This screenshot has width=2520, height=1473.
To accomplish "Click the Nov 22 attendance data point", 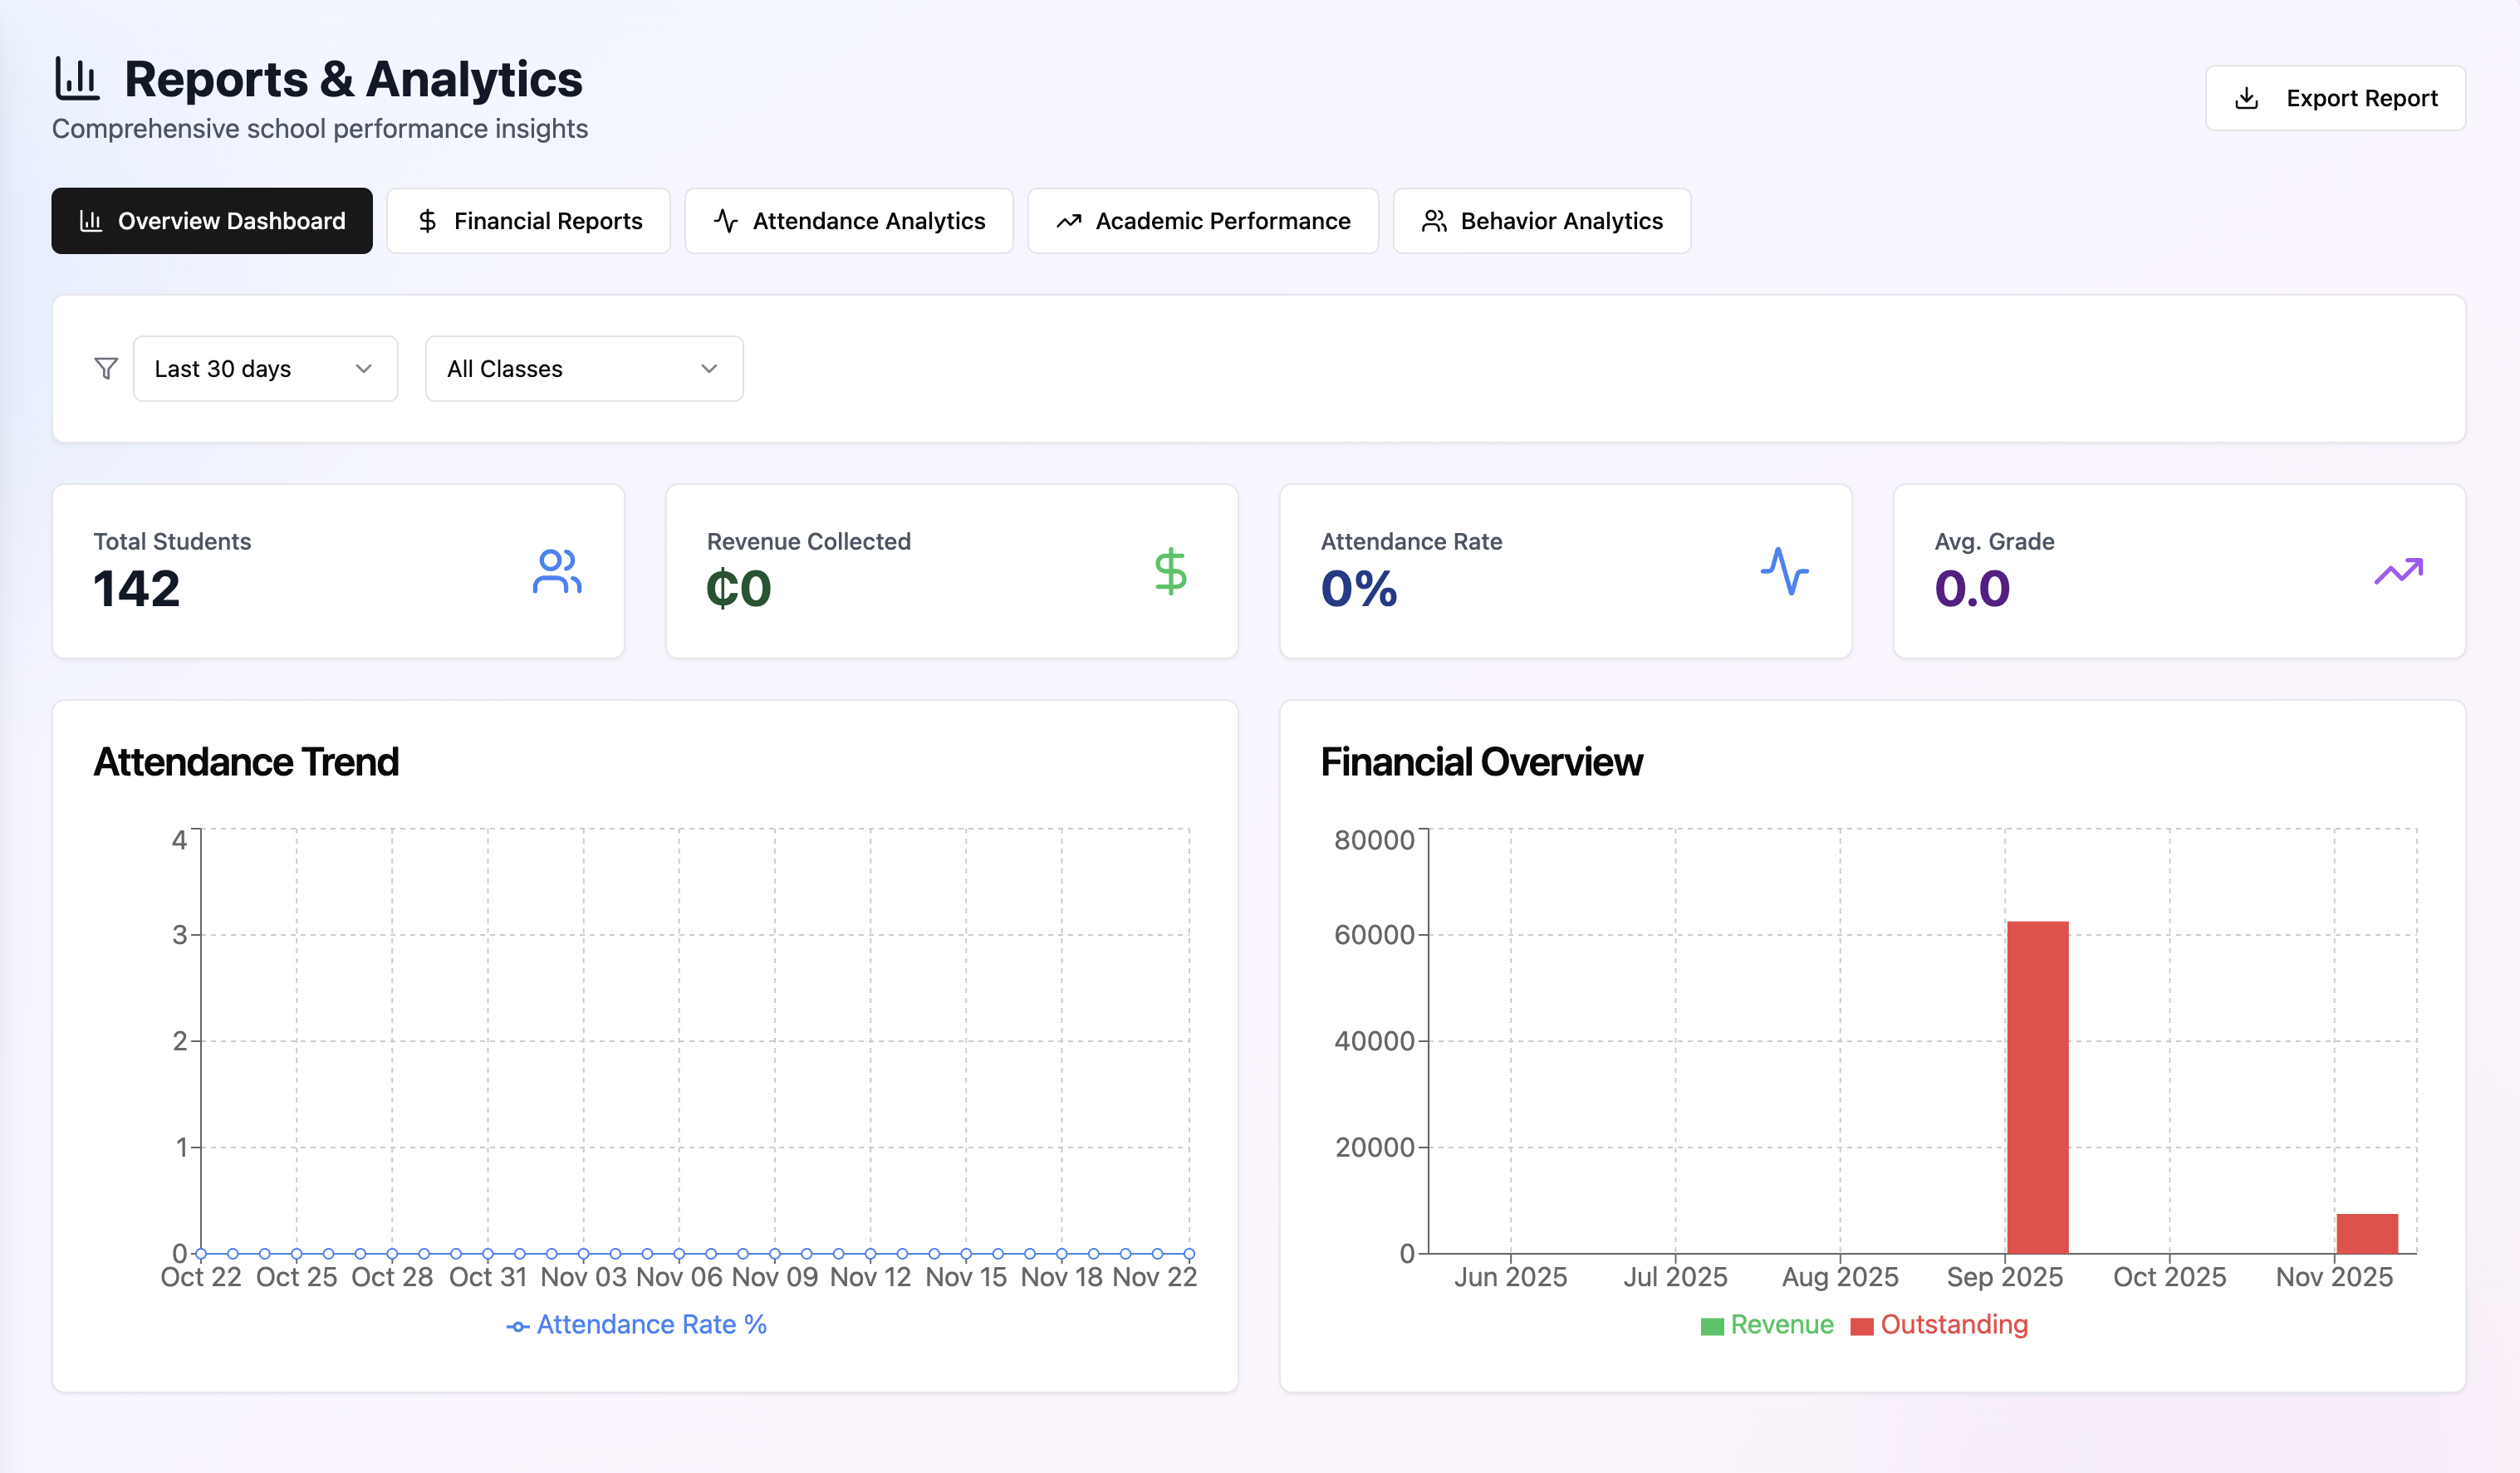I will (x=1189, y=1253).
